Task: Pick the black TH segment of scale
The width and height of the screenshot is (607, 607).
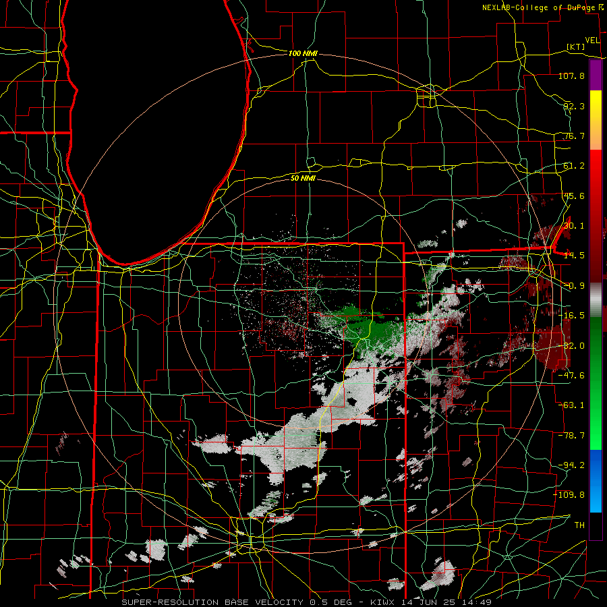Action: coord(596,525)
